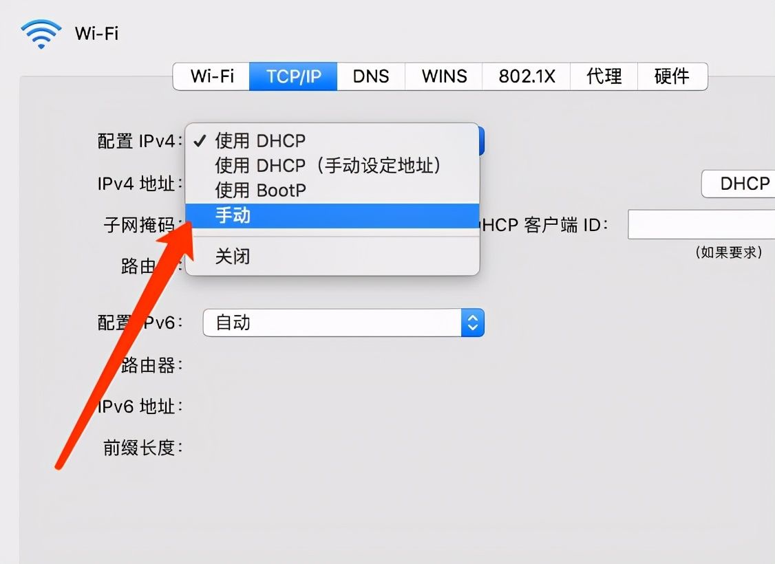The image size is (775, 564).
Task: Expand the 配置 IPv6 自动 dropdown
Action: coord(343,323)
